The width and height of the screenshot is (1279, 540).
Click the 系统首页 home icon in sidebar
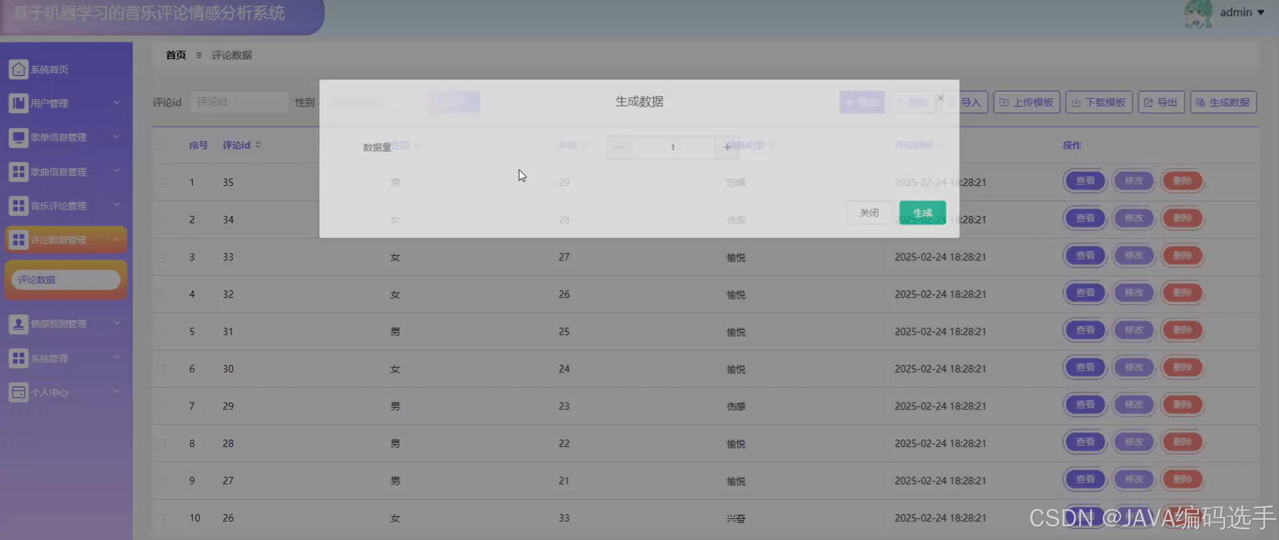(x=18, y=69)
